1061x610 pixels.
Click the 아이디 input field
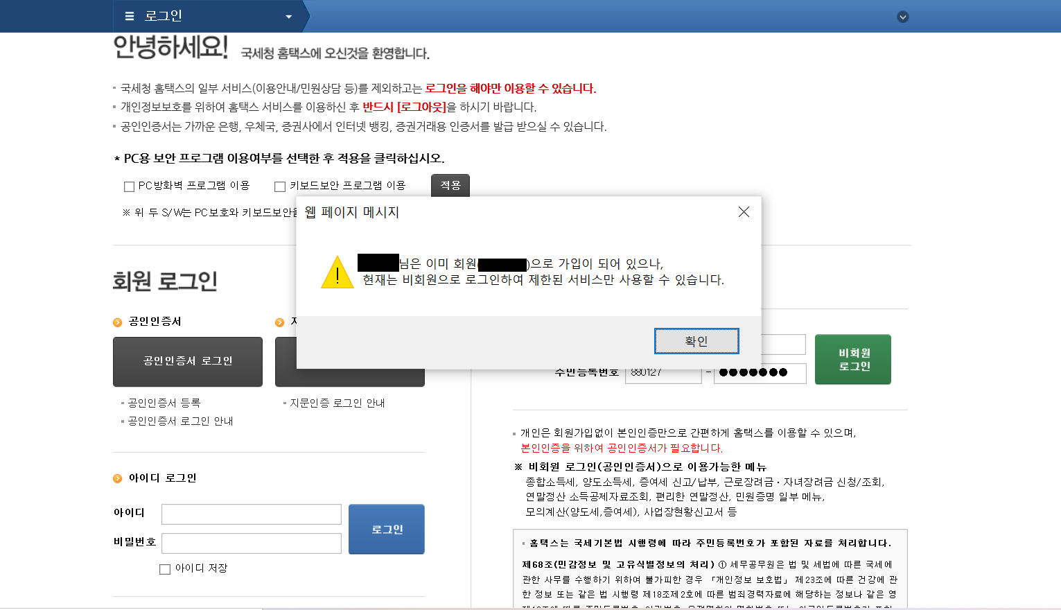[252, 514]
